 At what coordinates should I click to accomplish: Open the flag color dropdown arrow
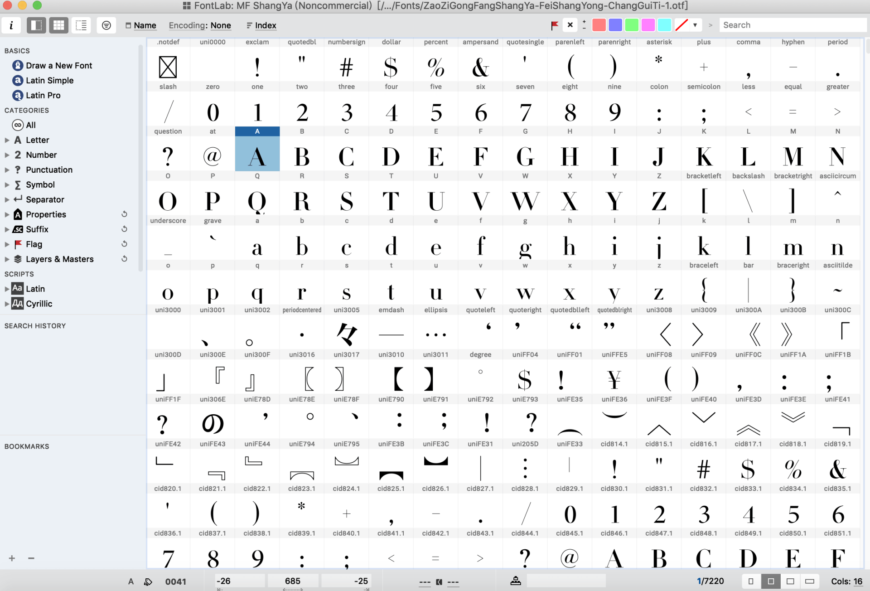click(x=695, y=25)
